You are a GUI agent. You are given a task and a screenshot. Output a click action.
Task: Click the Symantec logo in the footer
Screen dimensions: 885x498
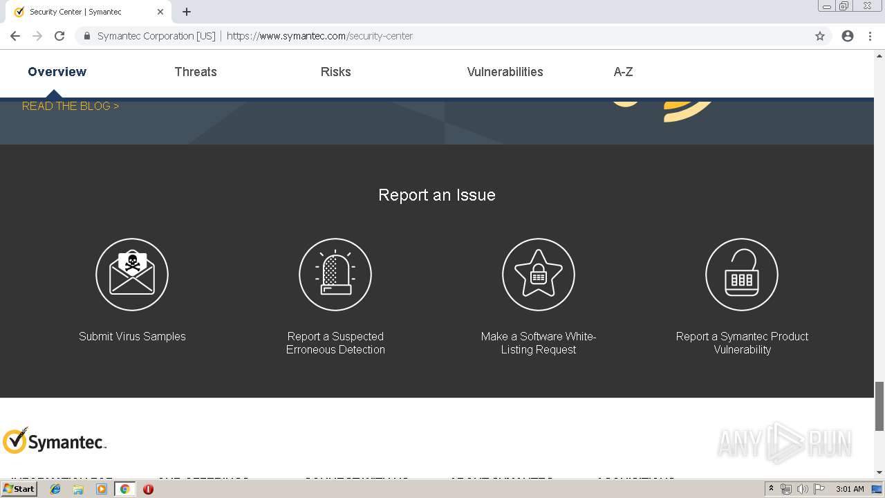click(54, 441)
